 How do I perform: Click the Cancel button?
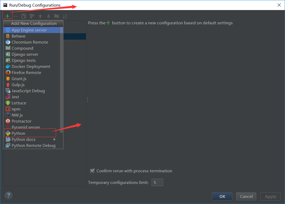tap(246, 196)
